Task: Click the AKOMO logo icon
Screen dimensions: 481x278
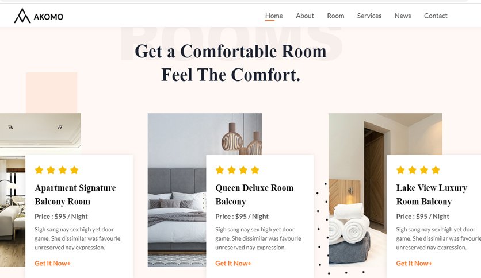Action: pos(22,16)
